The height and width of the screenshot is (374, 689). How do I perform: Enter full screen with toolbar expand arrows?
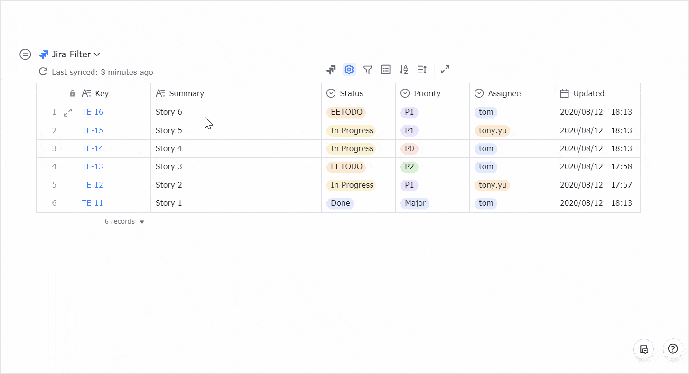(445, 70)
